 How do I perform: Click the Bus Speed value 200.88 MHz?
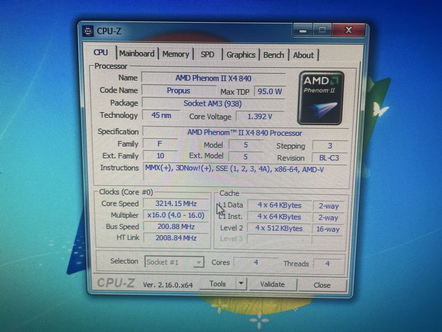coord(176,227)
